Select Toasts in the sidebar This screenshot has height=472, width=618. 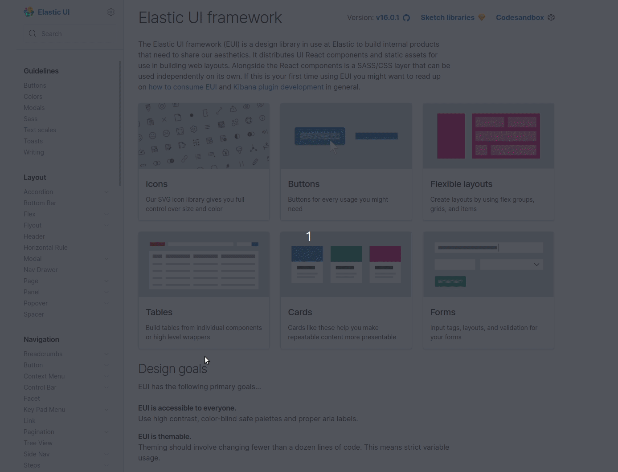[33, 141]
